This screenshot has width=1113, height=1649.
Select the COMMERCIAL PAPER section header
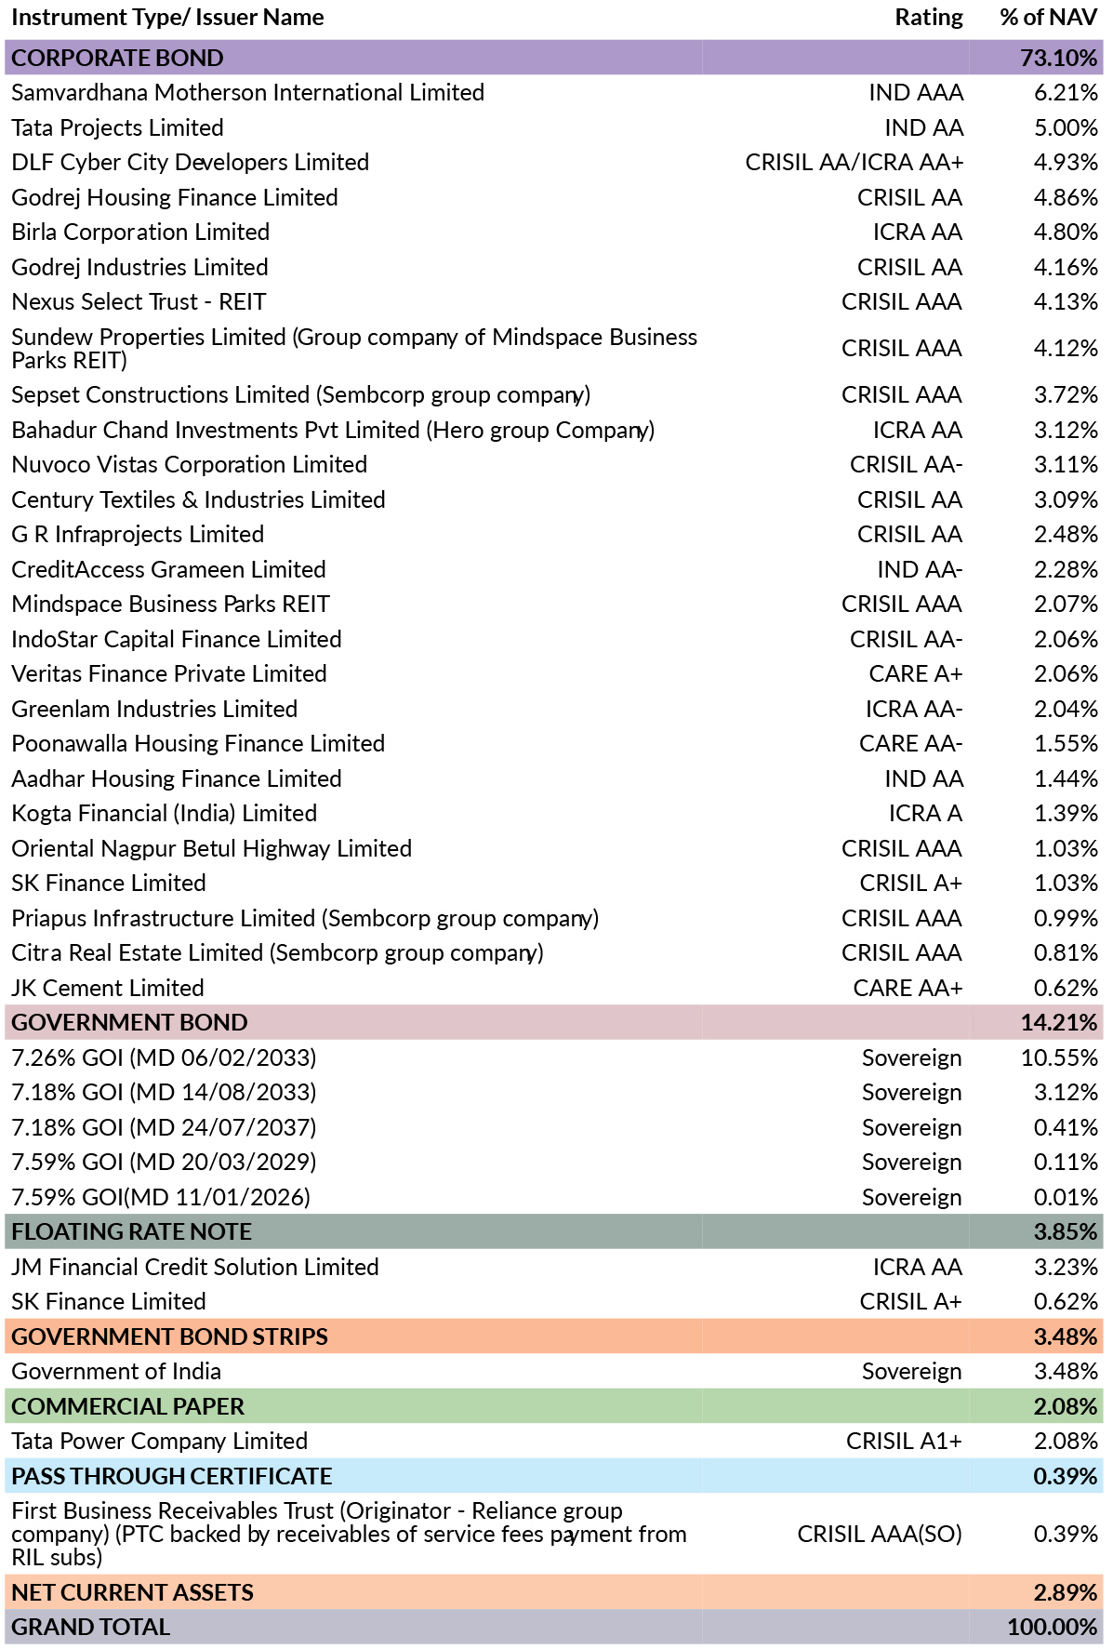click(554, 1406)
